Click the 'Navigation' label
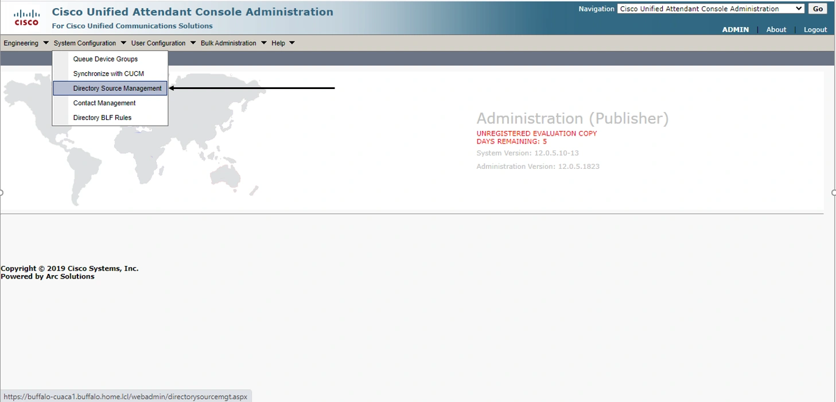 coord(596,9)
